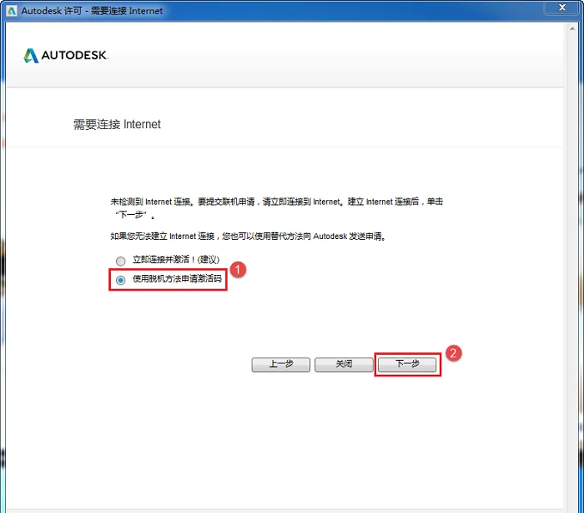Screen dimensions: 584x513
Task: Click the text '如果您无法建立 Internet 连接' line
Action: point(248,236)
